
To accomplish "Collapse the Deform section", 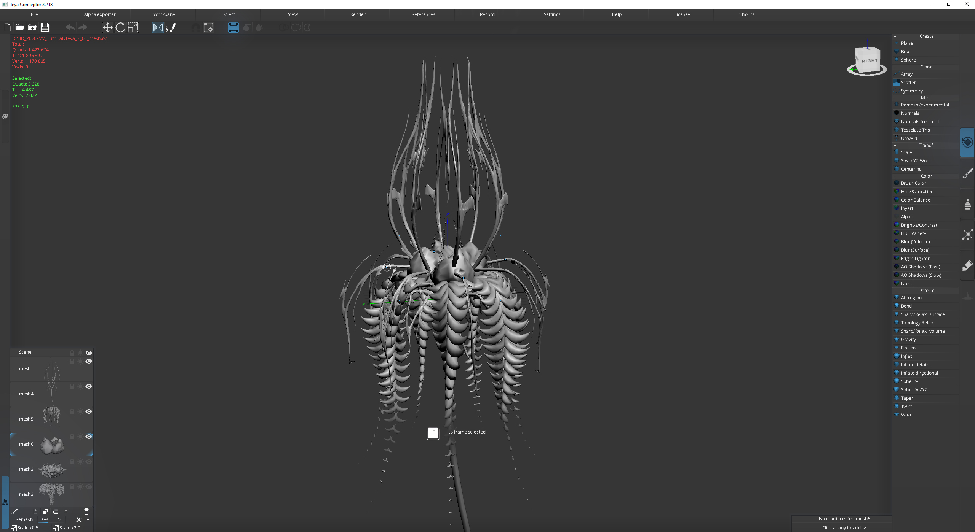I will point(895,291).
